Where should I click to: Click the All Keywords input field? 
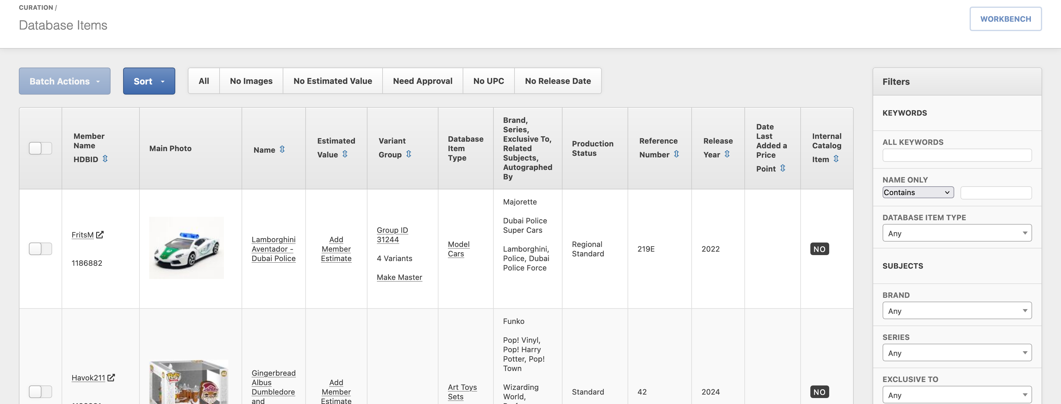pyautogui.click(x=956, y=155)
